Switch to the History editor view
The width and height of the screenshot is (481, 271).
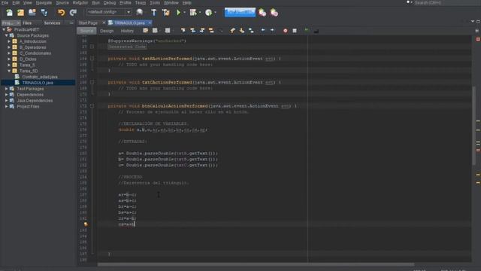pyautogui.click(x=127, y=31)
